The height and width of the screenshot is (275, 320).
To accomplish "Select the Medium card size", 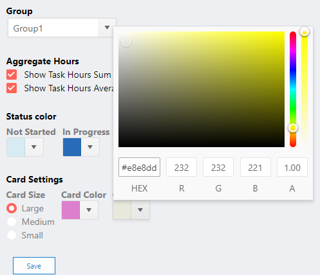I will [x=12, y=222].
